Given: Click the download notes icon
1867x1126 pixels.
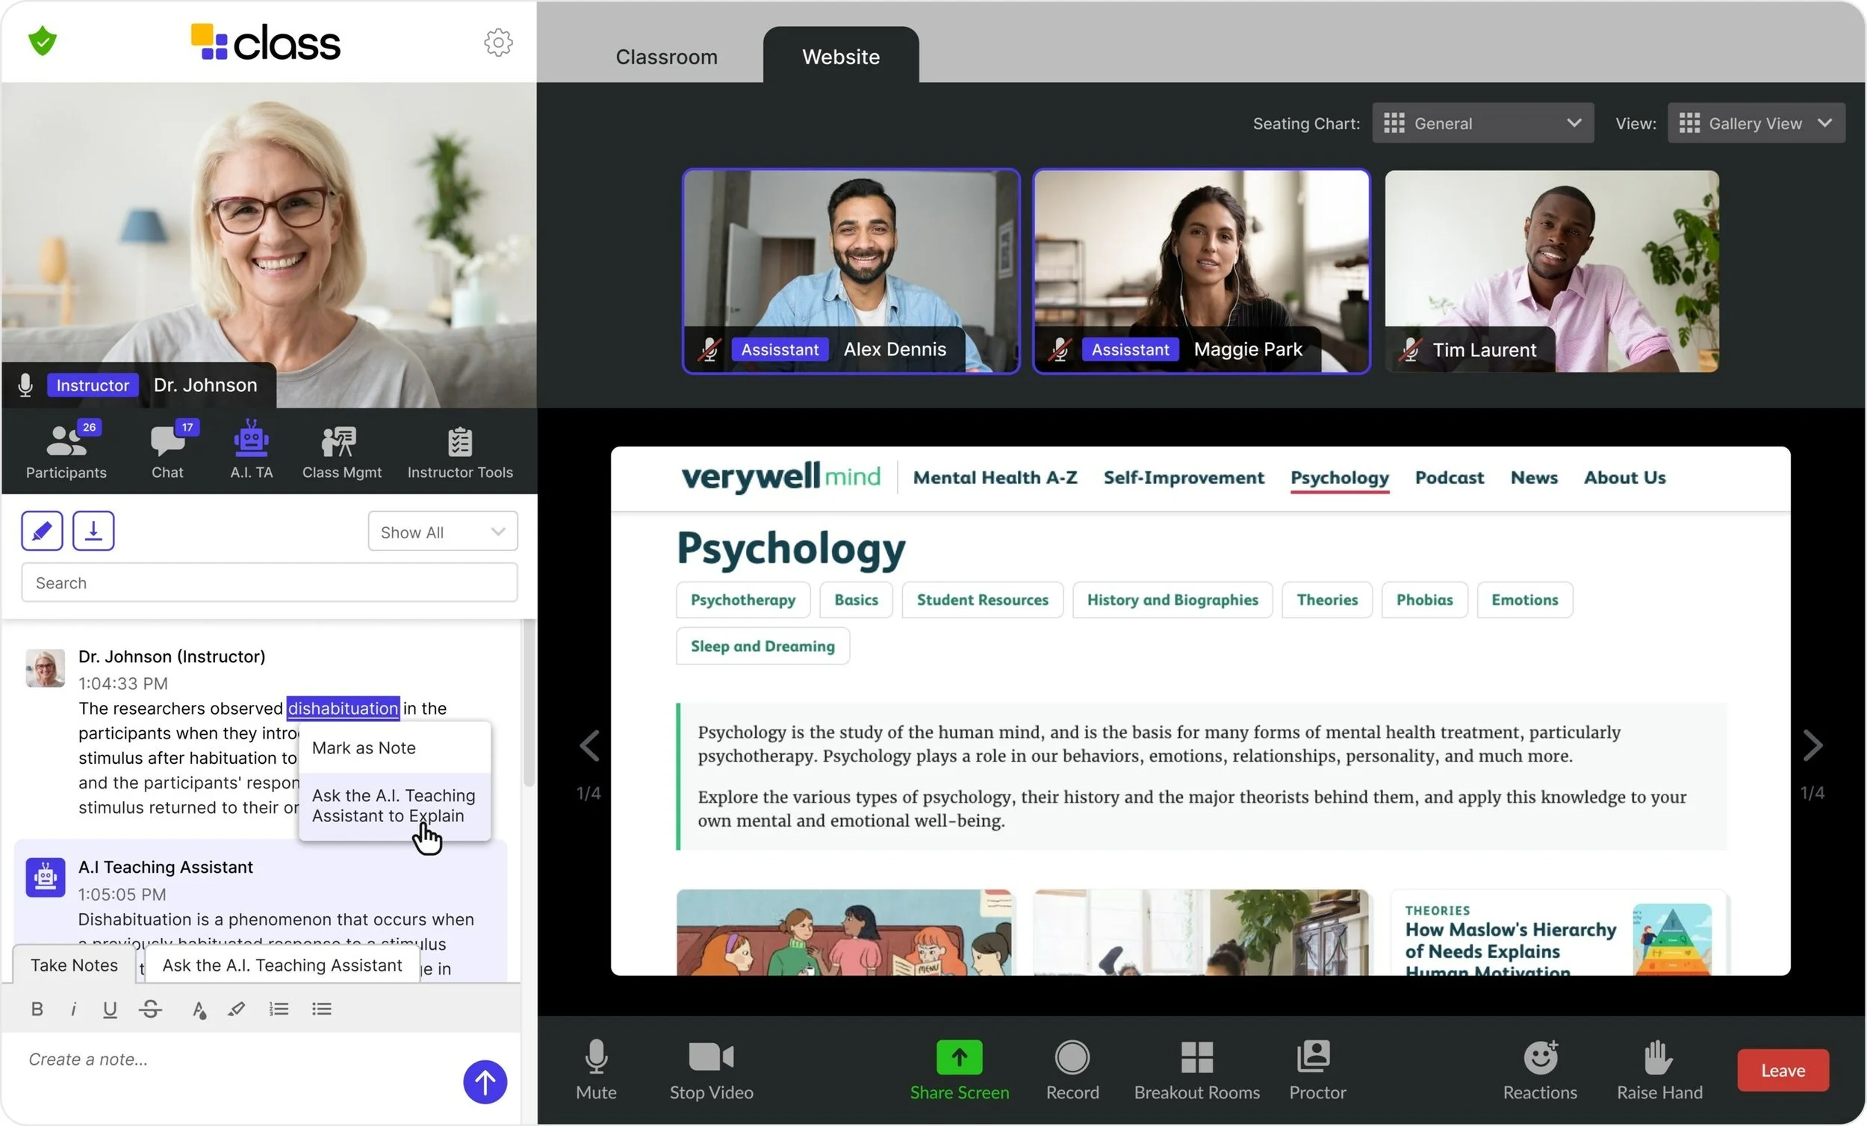Looking at the screenshot, I should pos(93,530).
